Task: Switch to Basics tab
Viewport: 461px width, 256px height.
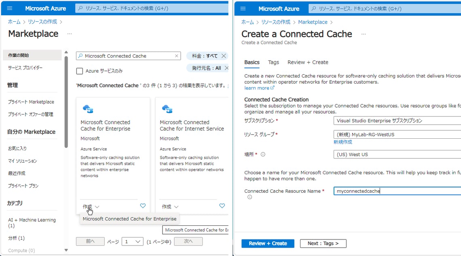Action: (x=252, y=62)
